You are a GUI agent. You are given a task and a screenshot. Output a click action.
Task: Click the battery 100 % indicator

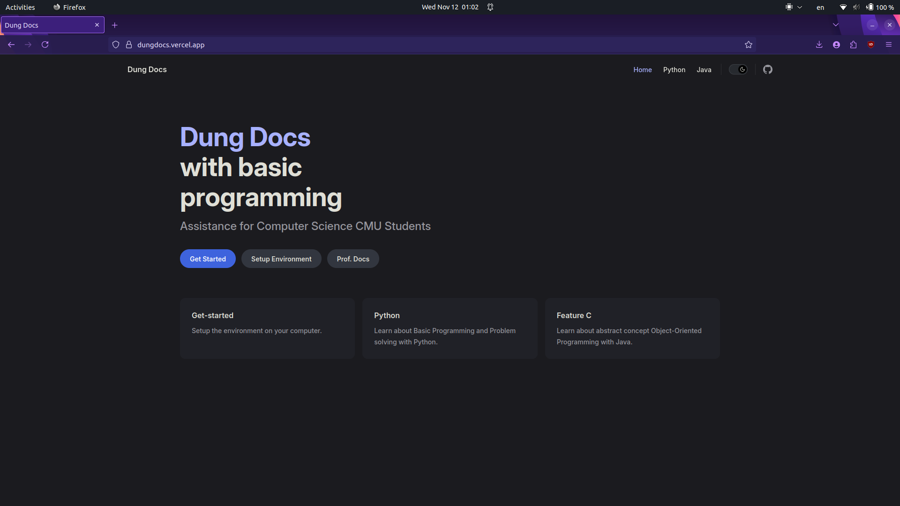coord(880,7)
